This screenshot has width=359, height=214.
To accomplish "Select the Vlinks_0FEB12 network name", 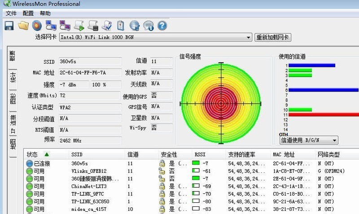I will coord(89,171).
